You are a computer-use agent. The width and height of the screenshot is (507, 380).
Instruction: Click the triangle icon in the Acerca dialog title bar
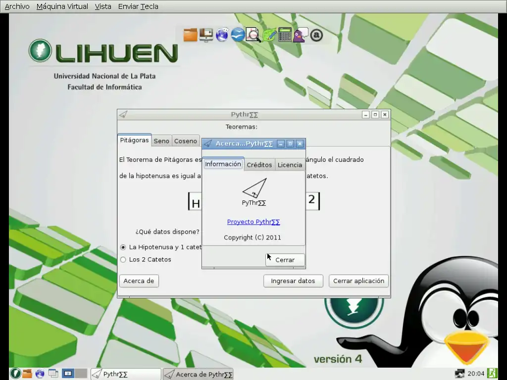click(207, 143)
